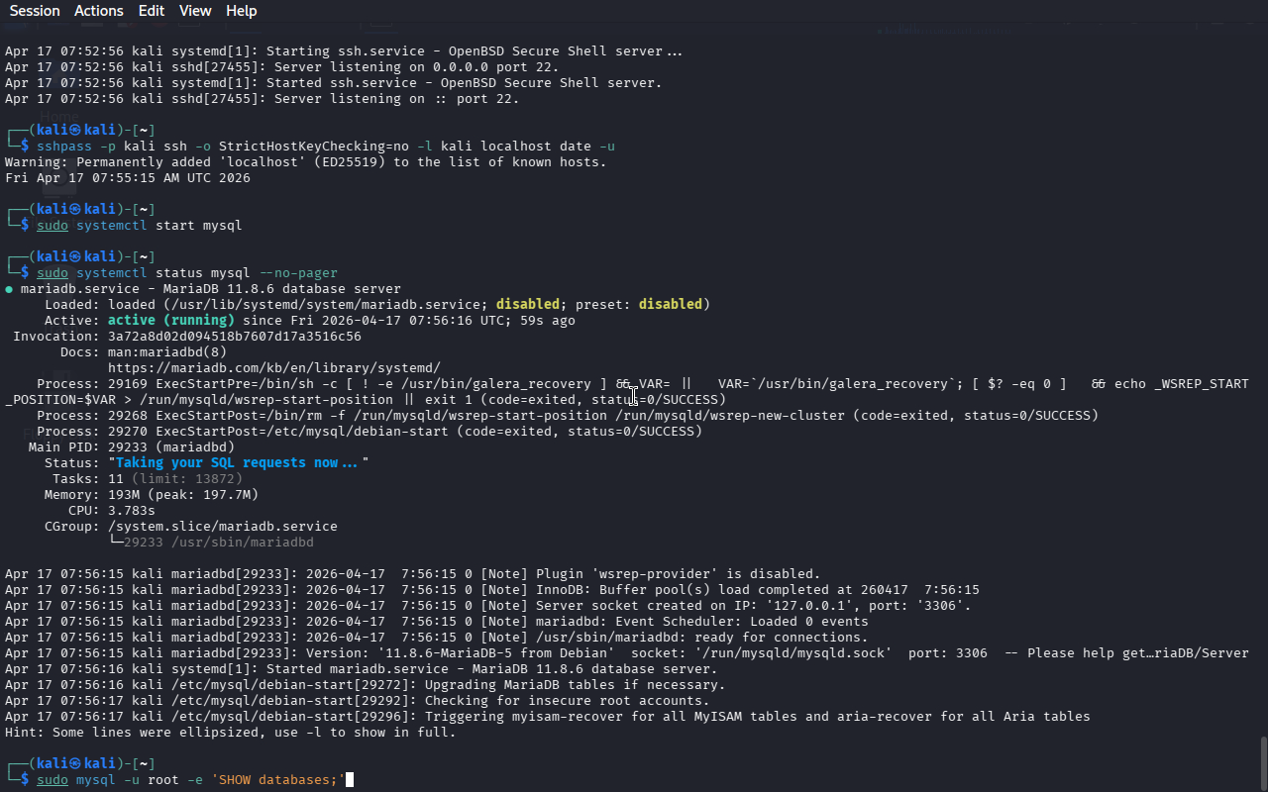
Task: Open the View menu
Action: (195, 11)
